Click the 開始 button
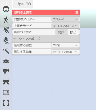 point(61,32)
